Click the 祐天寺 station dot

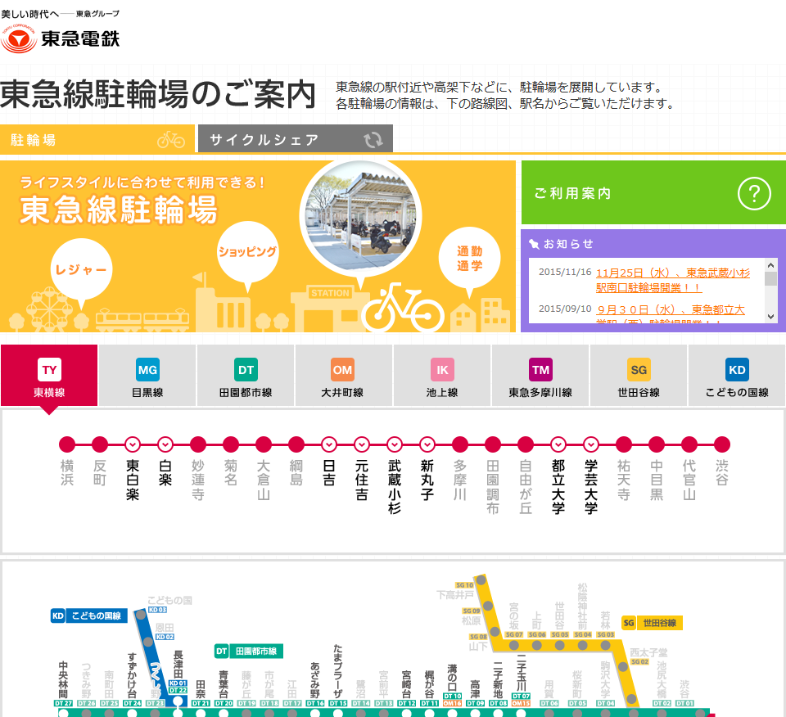624,444
